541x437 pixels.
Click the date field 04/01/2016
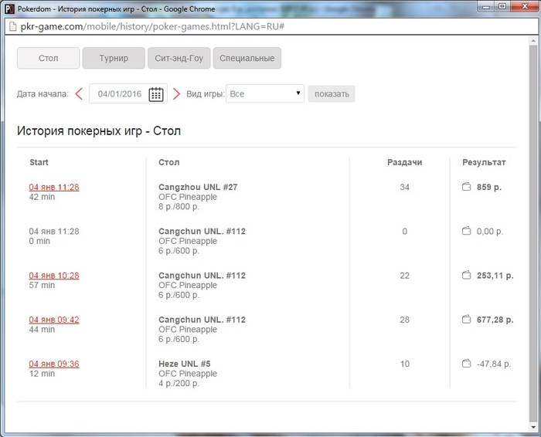pos(119,93)
